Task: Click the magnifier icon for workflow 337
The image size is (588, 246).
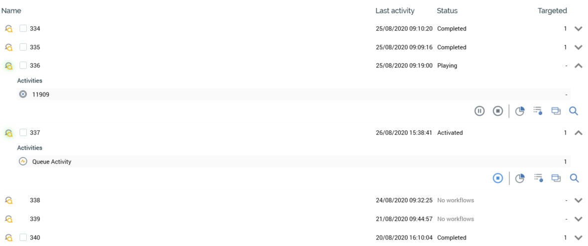Action: tap(574, 178)
